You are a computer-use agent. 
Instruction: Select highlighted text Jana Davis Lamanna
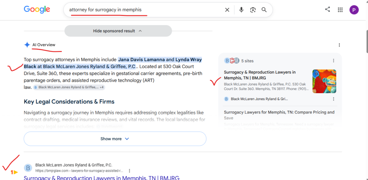pos(142,60)
